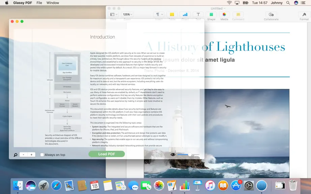
Task: Insert a table using the Table icon
Action: (x=172, y=14)
